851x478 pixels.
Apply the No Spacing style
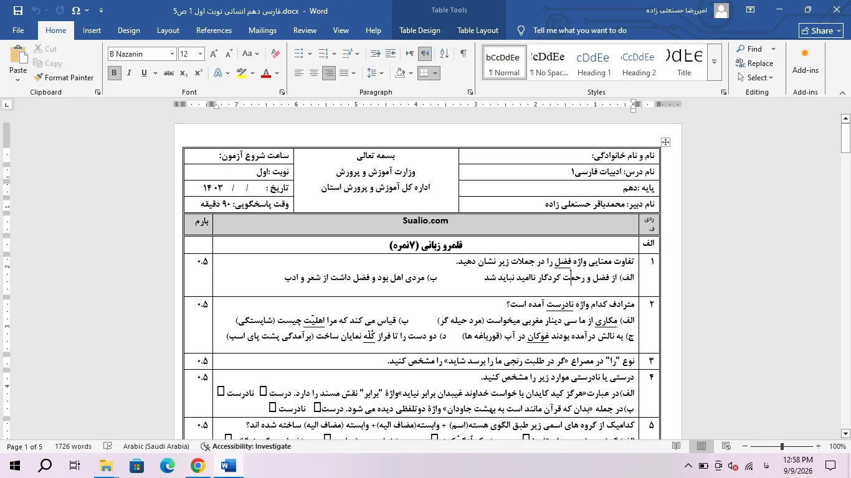click(x=549, y=62)
